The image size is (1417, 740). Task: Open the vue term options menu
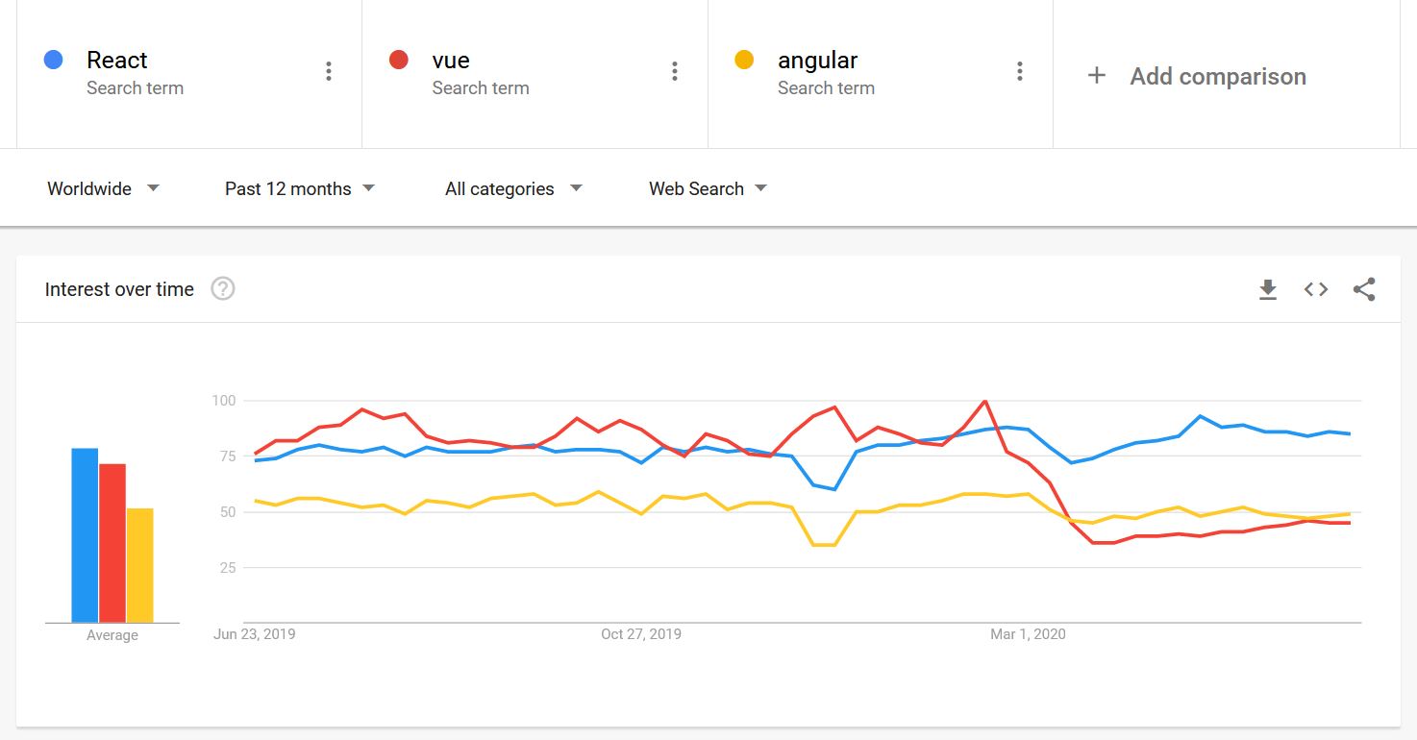tap(675, 71)
